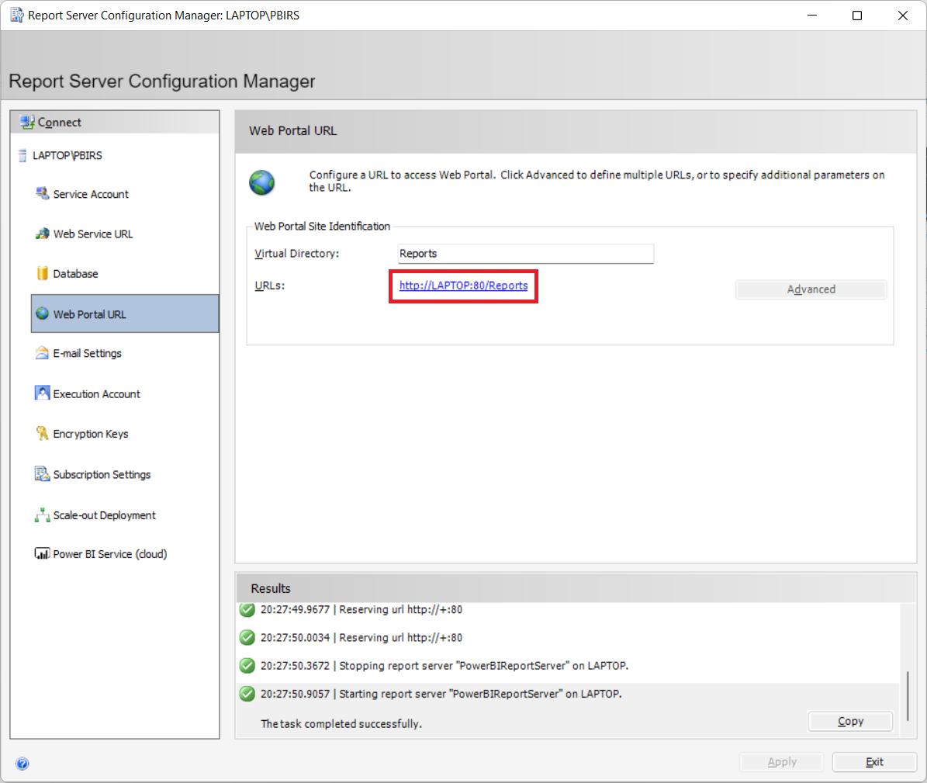Click a green success checkmark in Results
Viewport: 927px width, 783px height.
point(247,610)
